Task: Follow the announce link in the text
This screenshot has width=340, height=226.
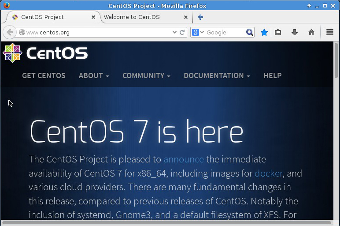Action: click(184, 159)
